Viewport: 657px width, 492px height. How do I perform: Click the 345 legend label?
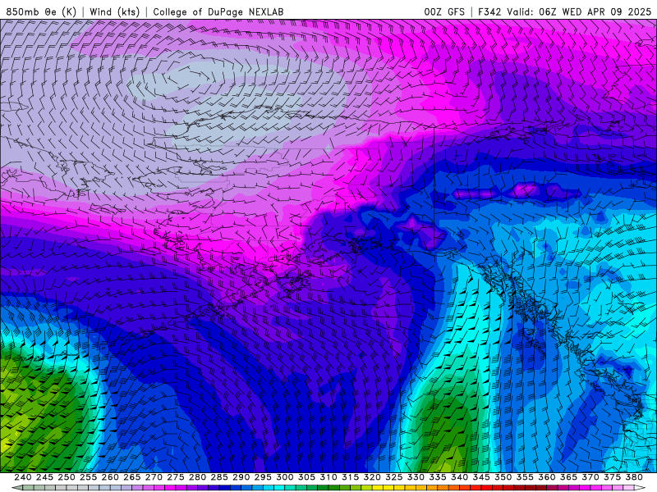pyautogui.click(x=481, y=477)
